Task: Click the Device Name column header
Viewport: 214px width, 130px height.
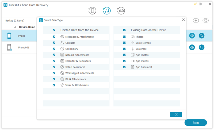Action: coord(27,27)
